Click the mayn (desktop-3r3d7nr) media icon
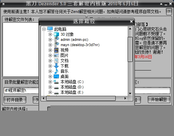The width and height of the screenshot is (174, 136). tap(56, 45)
